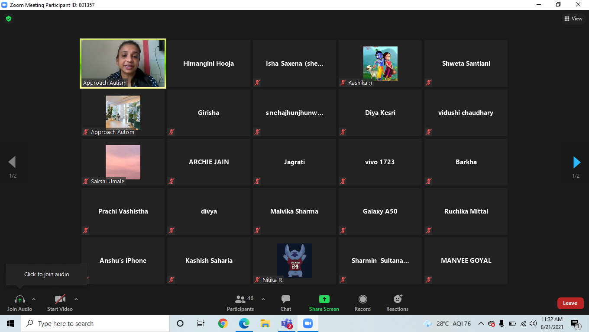
Task: Open the View layout menu
Action: 573,19
